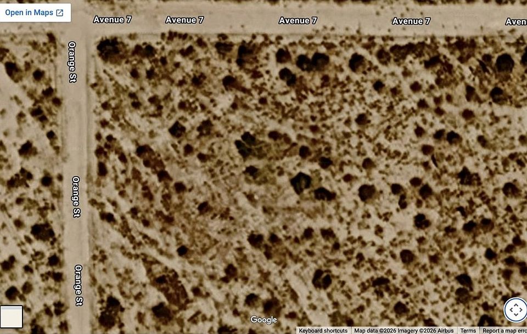
Task: Open the map in Google Maps
Action: pos(34,13)
